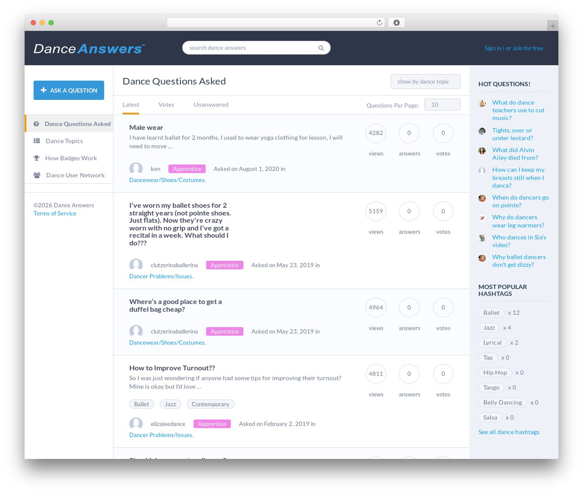Select the Ballet hashtag in popular hashtags

click(491, 313)
